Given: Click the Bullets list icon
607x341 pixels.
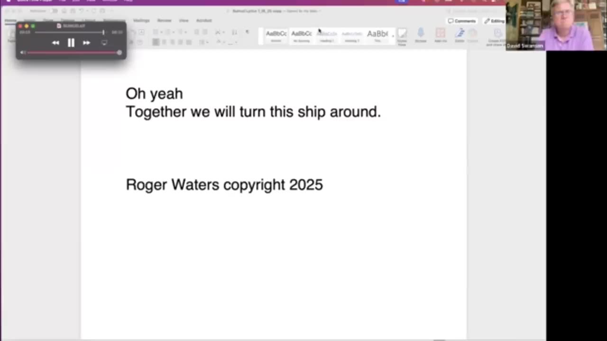Looking at the screenshot, I should (155, 32).
